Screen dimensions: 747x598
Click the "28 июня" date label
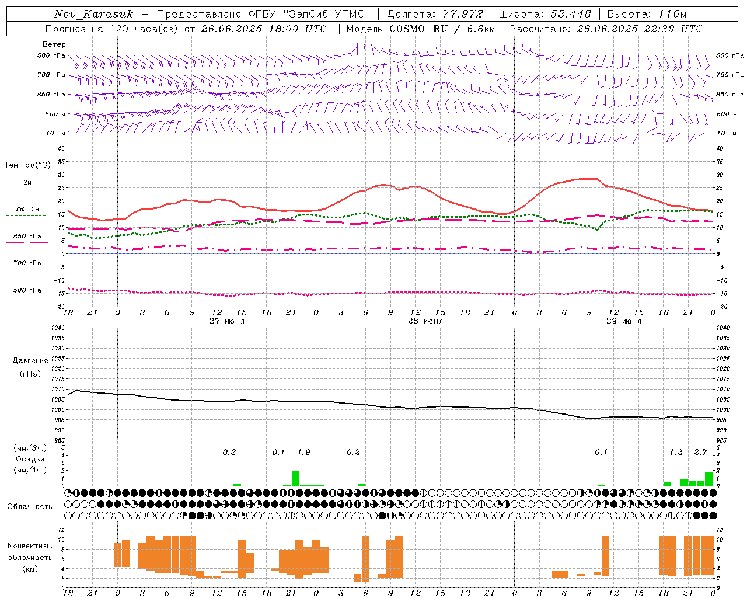pyautogui.click(x=425, y=321)
